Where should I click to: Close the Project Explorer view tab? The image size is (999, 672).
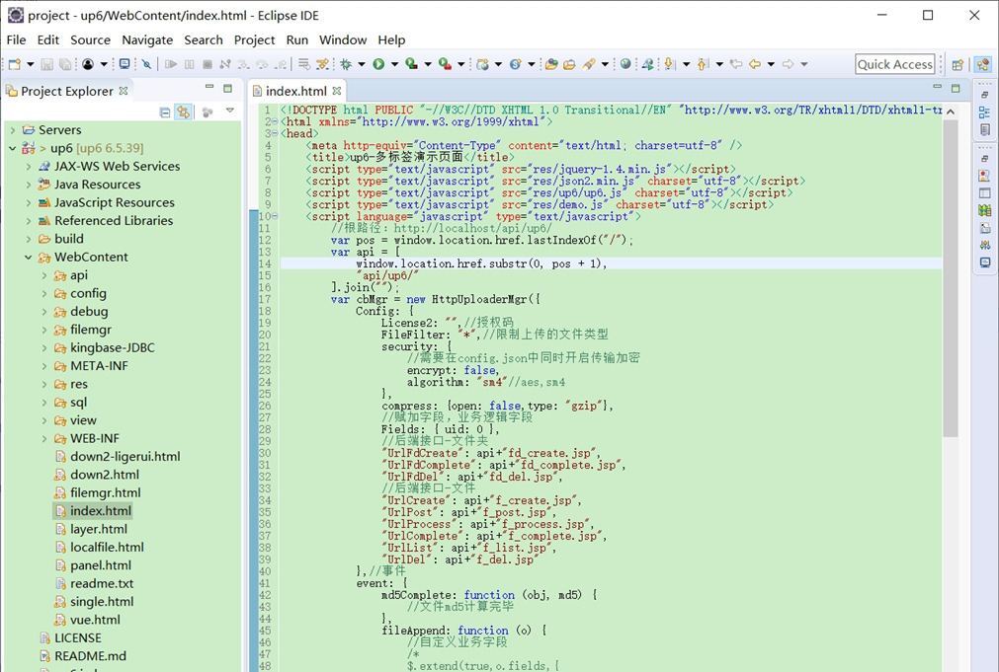[123, 91]
